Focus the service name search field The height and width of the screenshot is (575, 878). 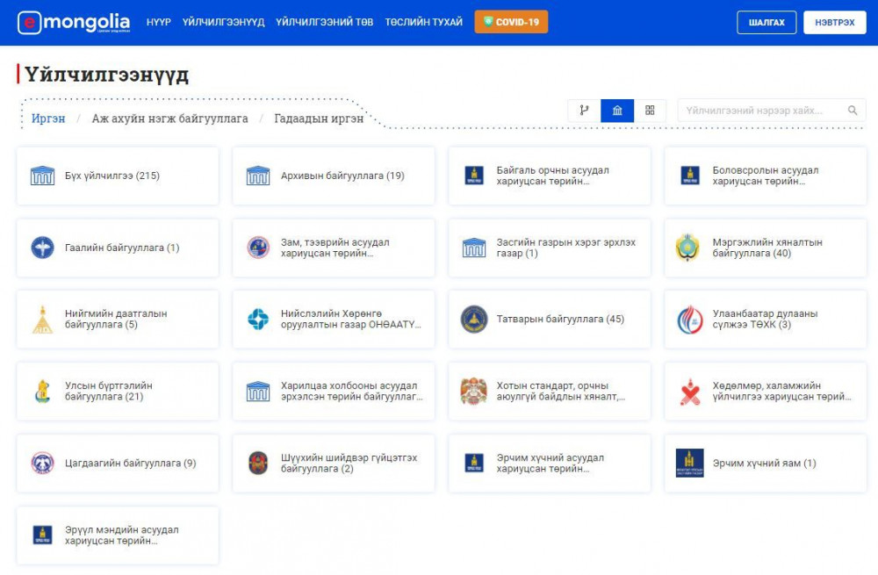(759, 111)
